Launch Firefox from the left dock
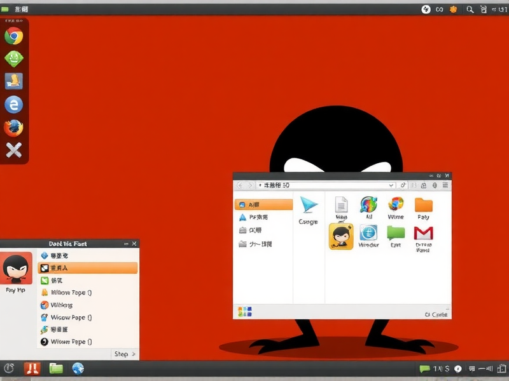 point(13,128)
